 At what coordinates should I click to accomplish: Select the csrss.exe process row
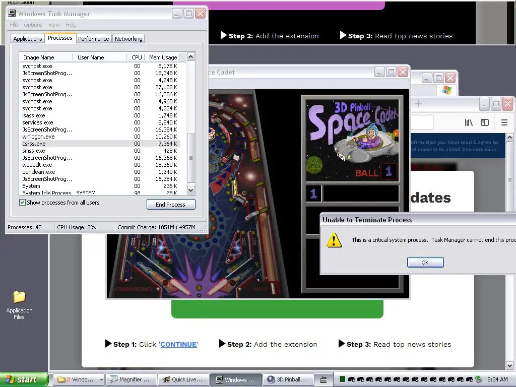(100, 144)
